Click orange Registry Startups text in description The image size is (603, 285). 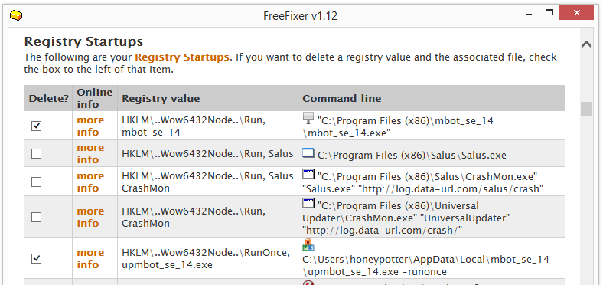point(182,57)
